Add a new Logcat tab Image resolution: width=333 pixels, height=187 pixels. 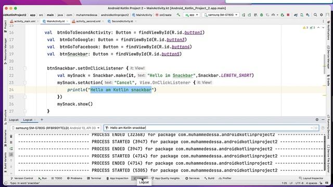click(x=42, y=119)
